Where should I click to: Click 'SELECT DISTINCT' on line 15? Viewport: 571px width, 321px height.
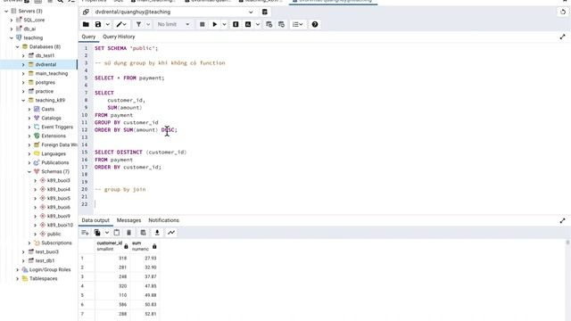tap(119, 152)
